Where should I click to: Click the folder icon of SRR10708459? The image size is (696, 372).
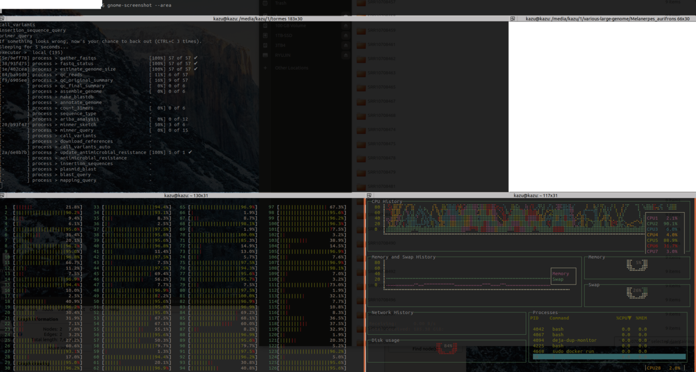point(361,30)
